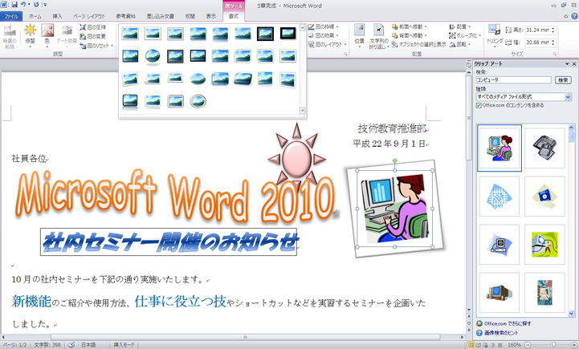Click 図の圧縮 compress pictures
This screenshot has width=579, height=349.
coord(93,27)
